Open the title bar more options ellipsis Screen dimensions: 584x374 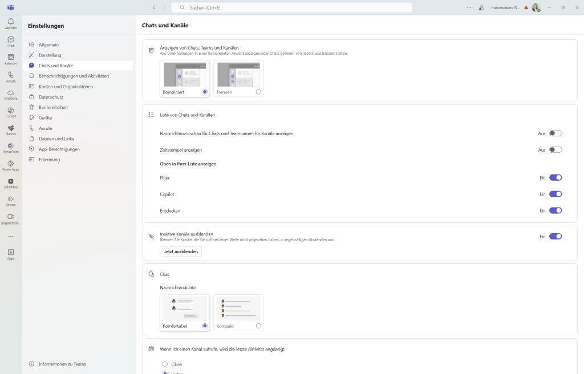pos(469,7)
